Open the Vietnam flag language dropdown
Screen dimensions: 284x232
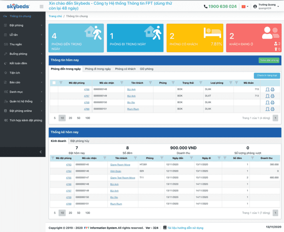(x=245, y=7)
